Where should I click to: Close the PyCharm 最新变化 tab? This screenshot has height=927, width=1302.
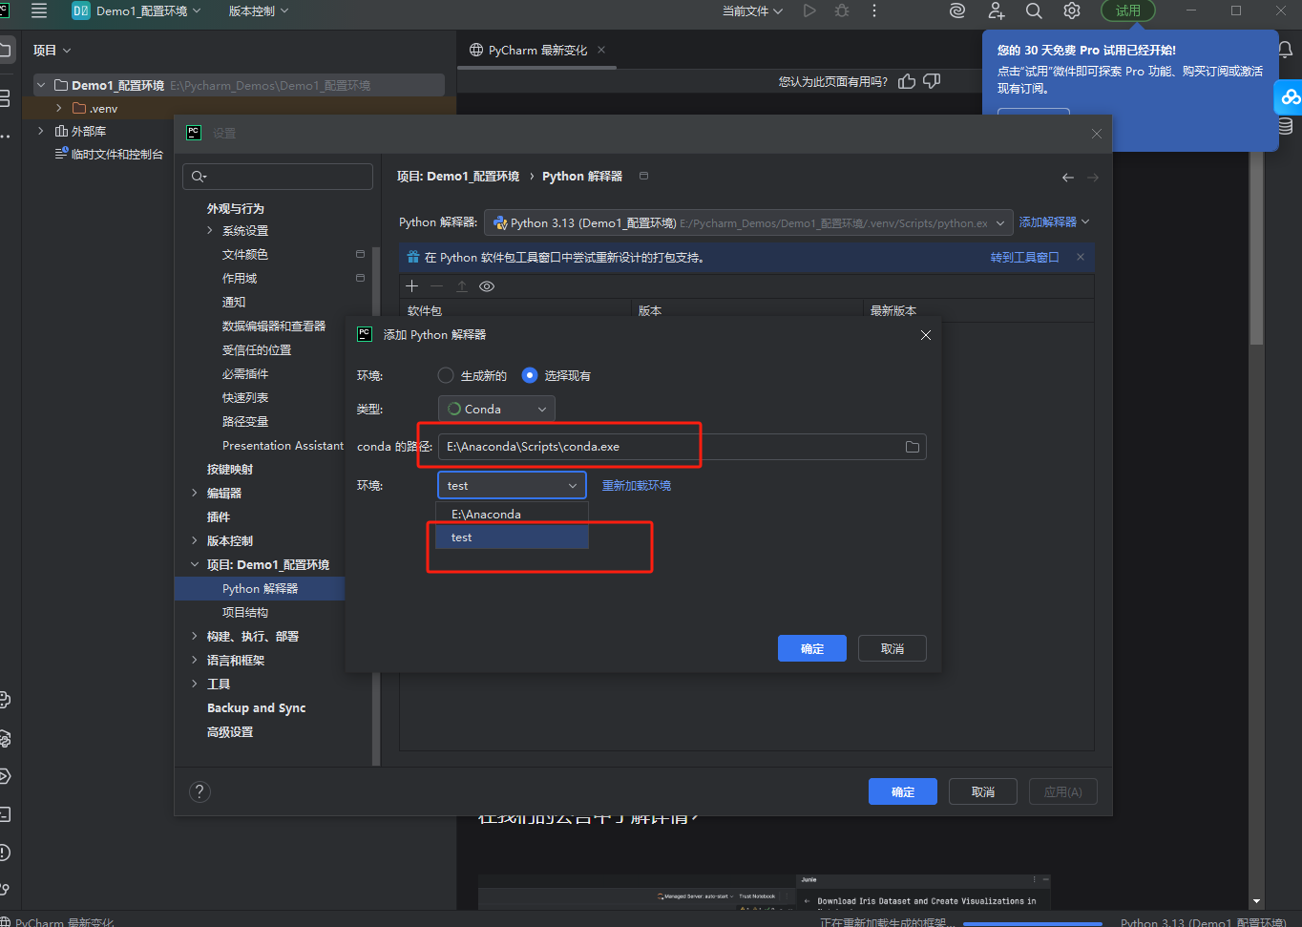(x=601, y=50)
